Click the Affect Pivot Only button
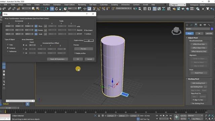The height and width of the screenshot is (121, 215). pos(199,44)
